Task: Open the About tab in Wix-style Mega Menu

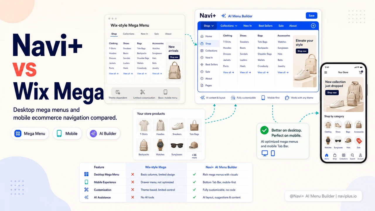Action: click(168, 34)
